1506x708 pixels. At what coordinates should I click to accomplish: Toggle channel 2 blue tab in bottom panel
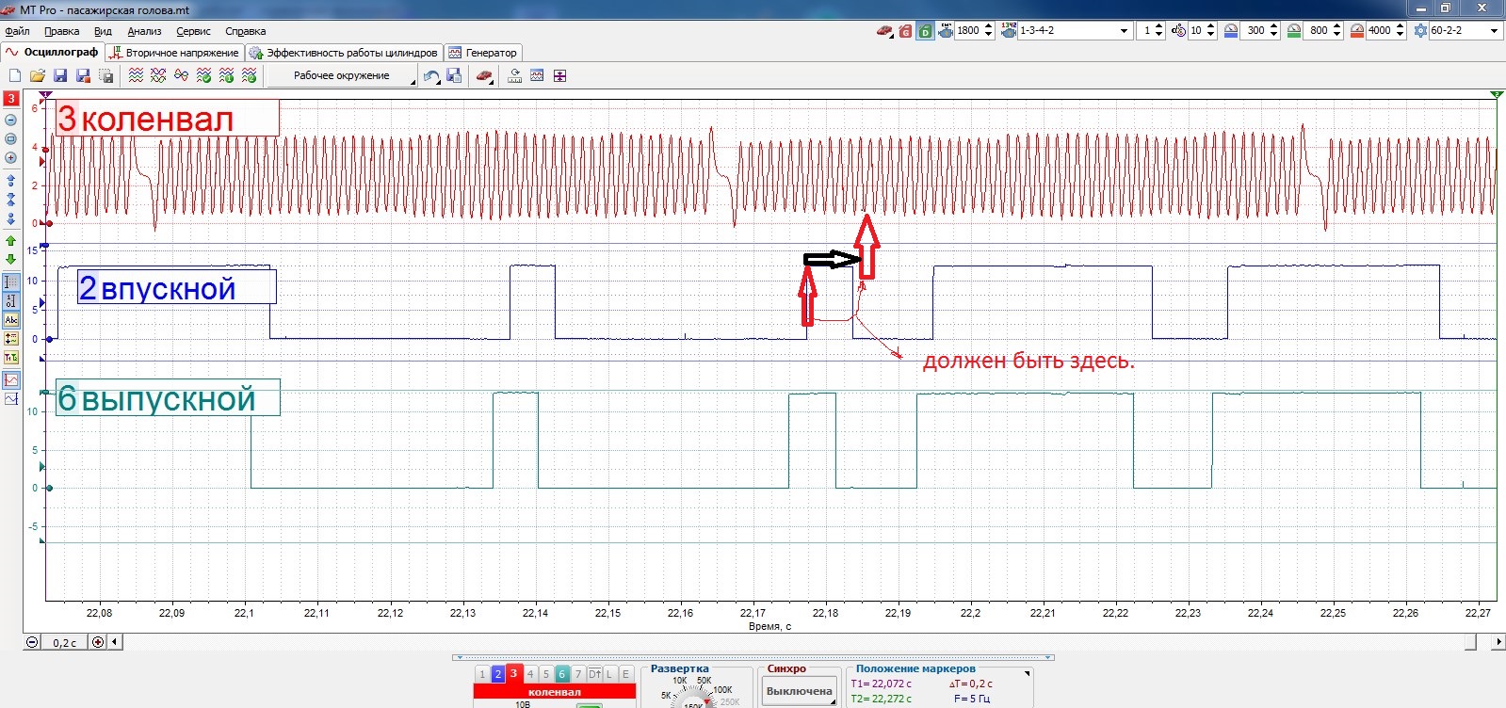[498, 674]
